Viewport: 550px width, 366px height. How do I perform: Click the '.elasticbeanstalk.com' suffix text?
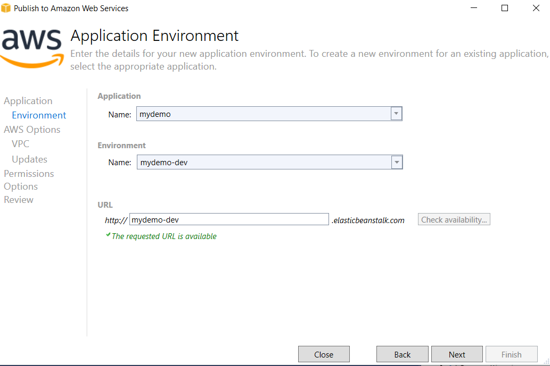coord(368,220)
